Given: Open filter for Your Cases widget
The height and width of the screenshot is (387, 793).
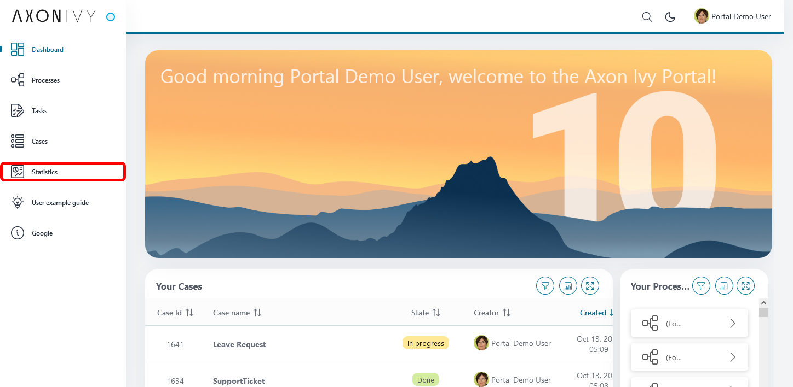Looking at the screenshot, I should (x=545, y=285).
